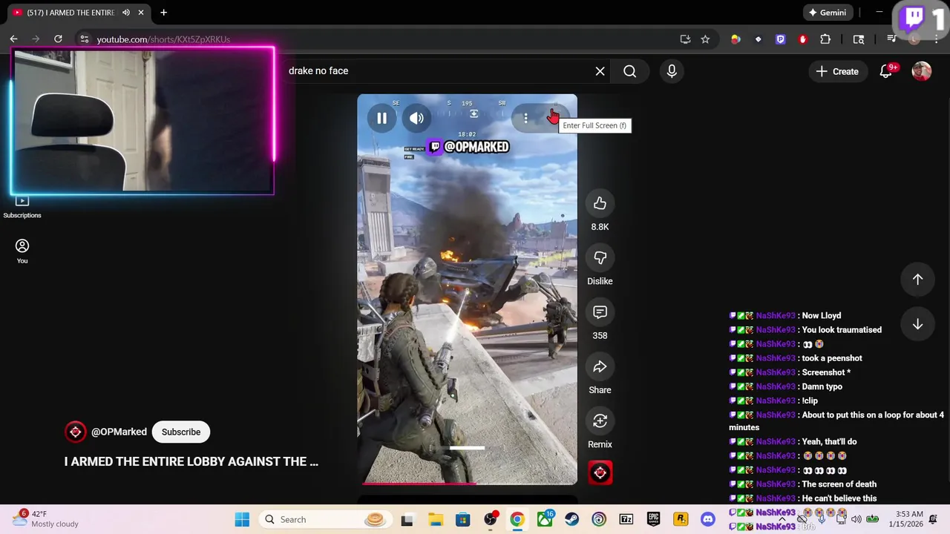Open weather widget showing 42°F
The image size is (950, 534).
click(46, 519)
